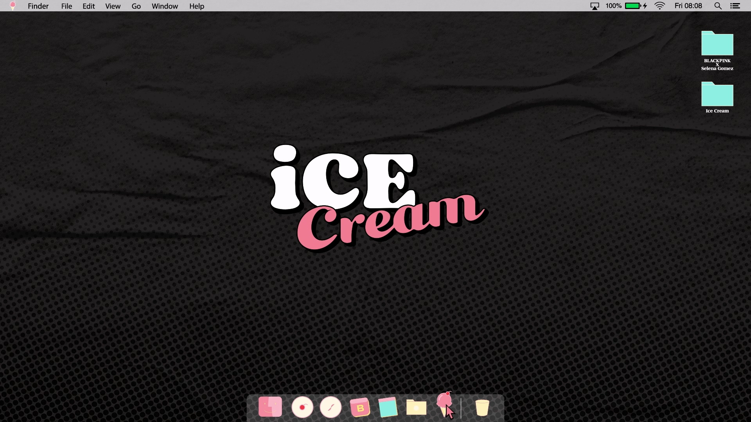Image resolution: width=751 pixels, height=422 pixels.
Task: Click the Wi-Fi icon in menu bar
Action: pos(660,6)
